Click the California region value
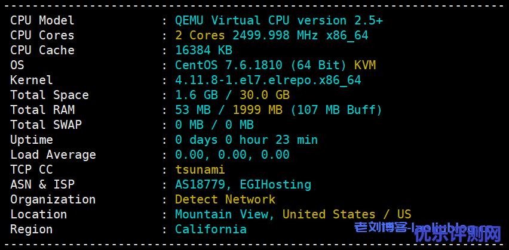This screenshot has height=250, width=509. [211, 229]
